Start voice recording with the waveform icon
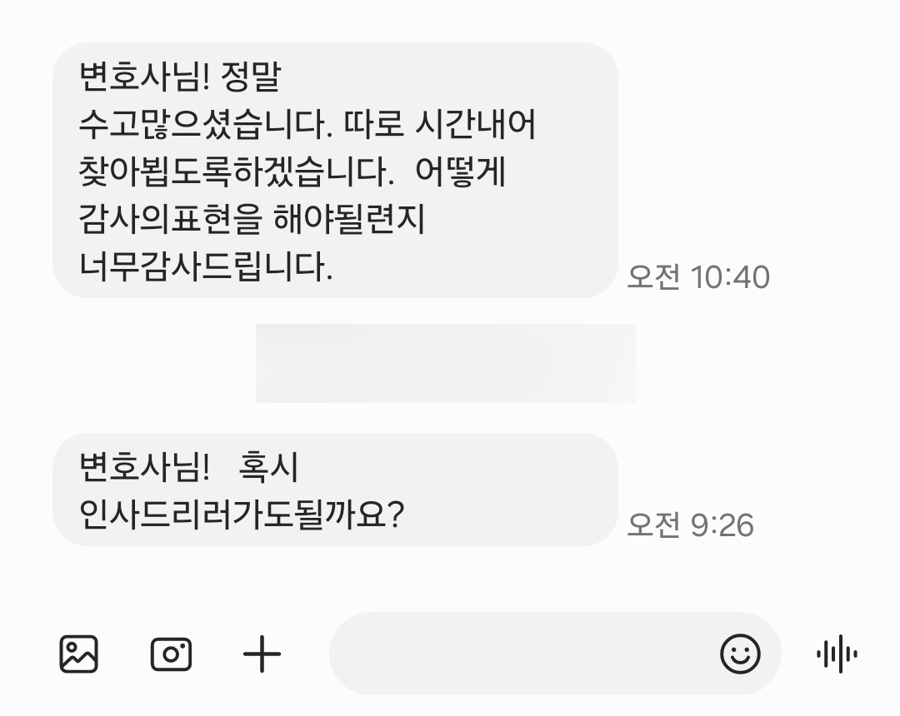 click(x=837, y=654)
